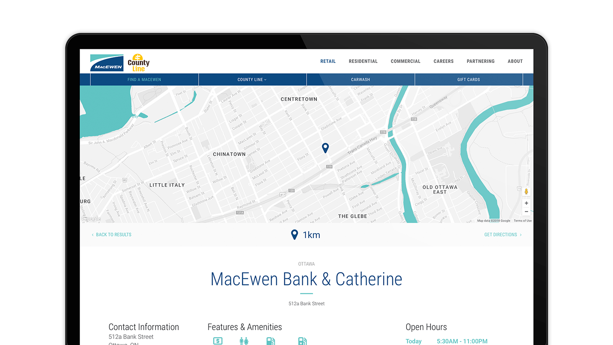Viewport: 613px width, 345px height.
Task: Click the MacEwen logo
Action: point(107,63)
